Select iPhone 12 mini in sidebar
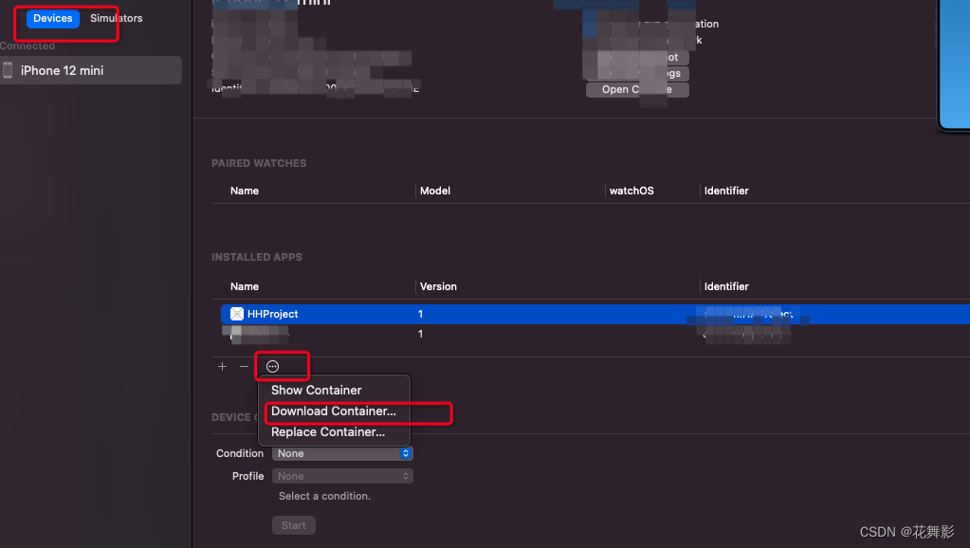This screenshot has height=548, width=970. pos(90,70)
